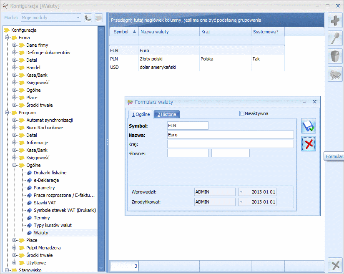The image size is (344, 274).
Task: Open Symbole stawek VAT (Drukarki) tree item
Action: 65,210
